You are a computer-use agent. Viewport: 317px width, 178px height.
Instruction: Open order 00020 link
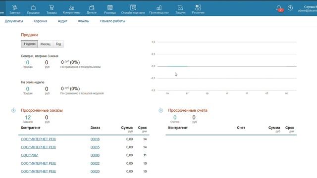click(95, 172)
